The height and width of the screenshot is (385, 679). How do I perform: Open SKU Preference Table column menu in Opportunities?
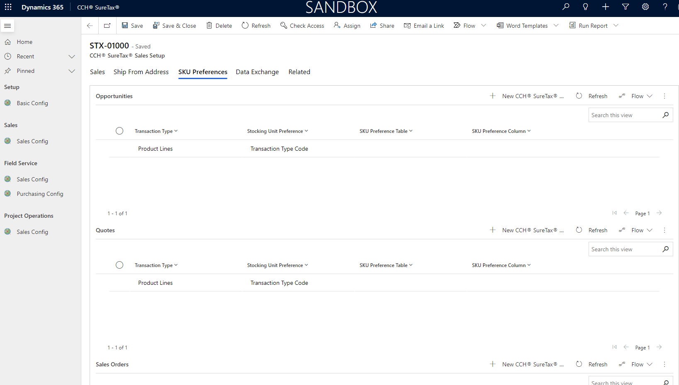pyautogui.click(x=386, y=131)
